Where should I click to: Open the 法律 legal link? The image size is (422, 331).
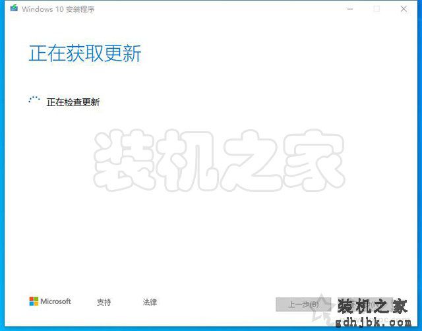[x=150, y=302]
